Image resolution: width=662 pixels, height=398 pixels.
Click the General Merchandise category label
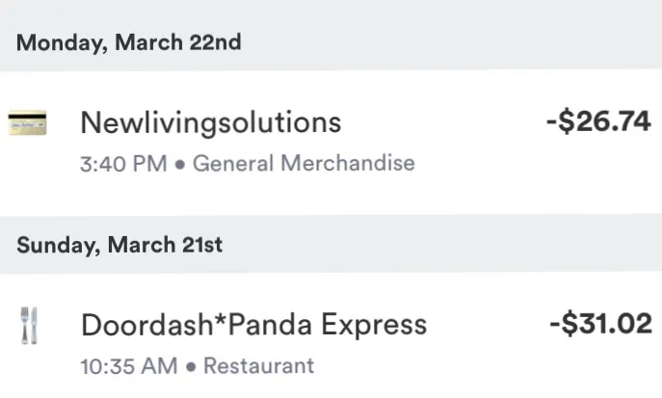click(304, 163)
